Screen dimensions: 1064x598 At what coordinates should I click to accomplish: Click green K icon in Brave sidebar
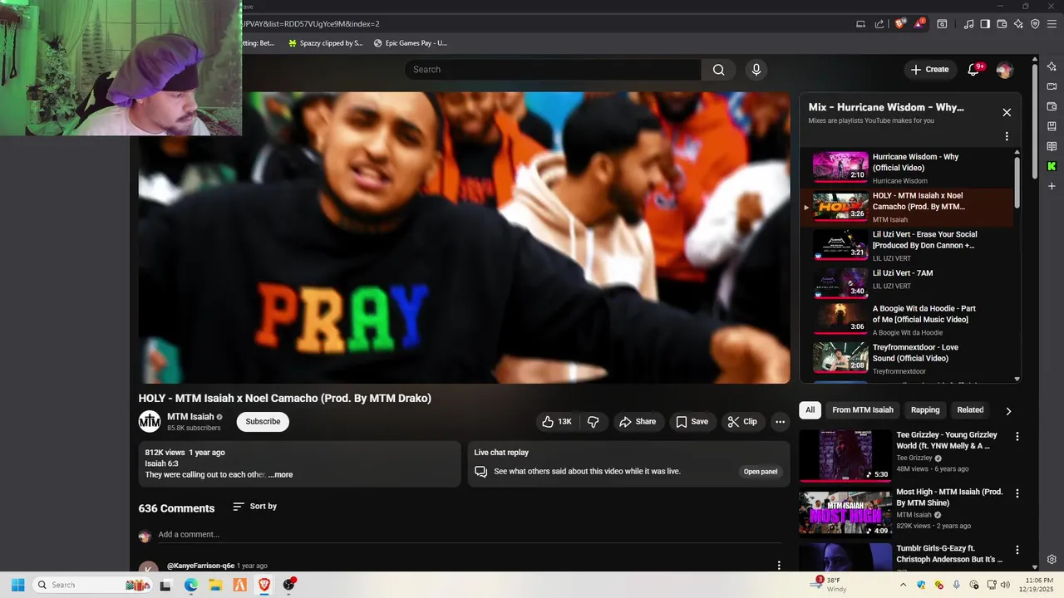(1052, 166)
